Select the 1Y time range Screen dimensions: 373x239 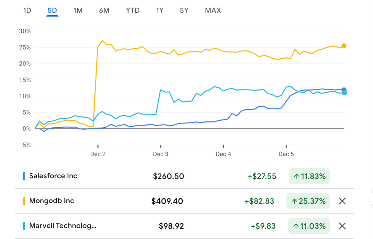(159, 11)
